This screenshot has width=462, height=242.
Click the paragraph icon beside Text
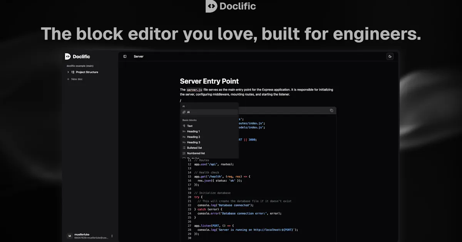click(x=184, y=126)
